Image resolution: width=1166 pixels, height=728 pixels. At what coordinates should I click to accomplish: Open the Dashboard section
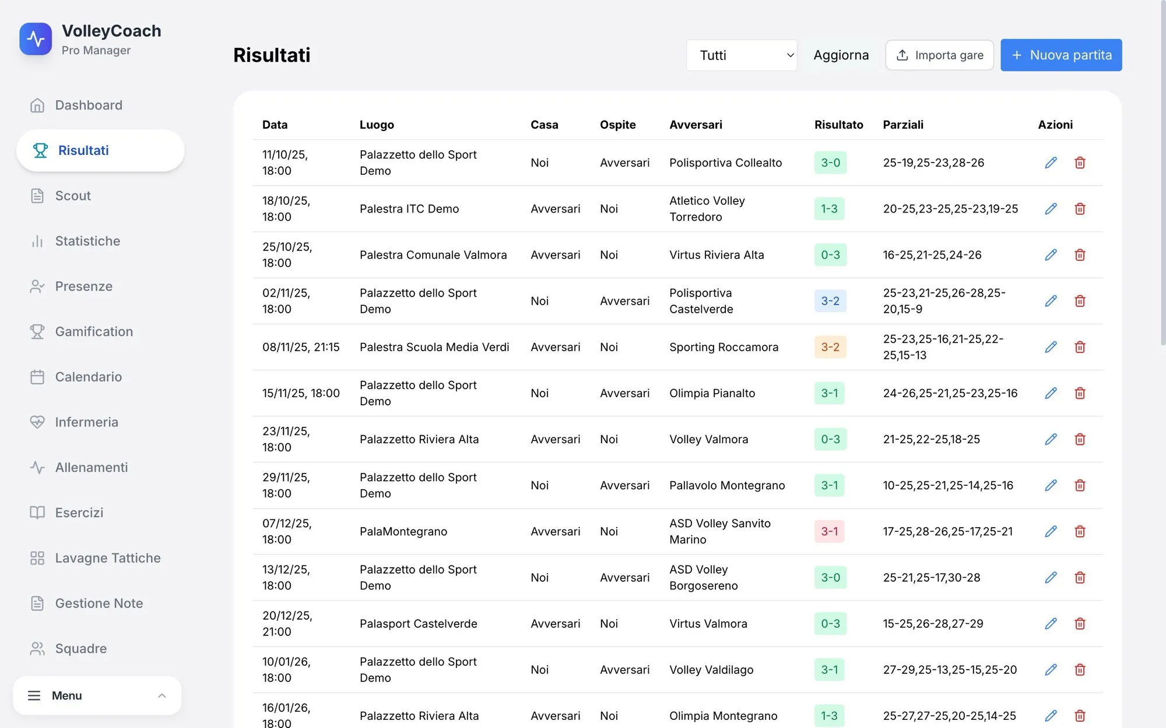point(100,105)
